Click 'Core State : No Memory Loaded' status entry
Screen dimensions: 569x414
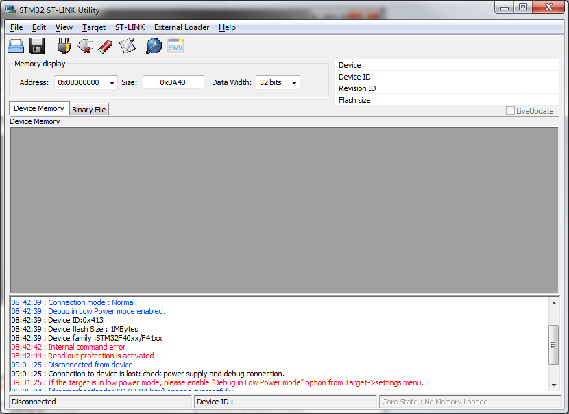pyautogui.click(x=470, y=402)
